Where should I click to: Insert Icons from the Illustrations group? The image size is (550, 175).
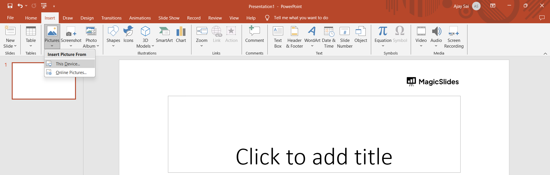(x=128, y=34)
